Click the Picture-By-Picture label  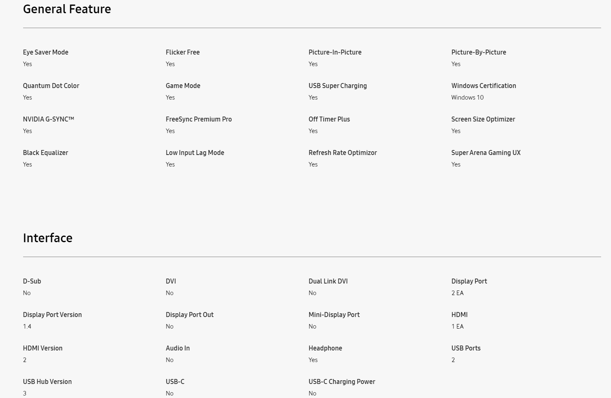479,52
